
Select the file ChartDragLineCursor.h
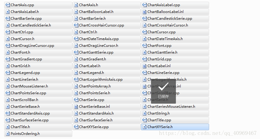point(106,46)
